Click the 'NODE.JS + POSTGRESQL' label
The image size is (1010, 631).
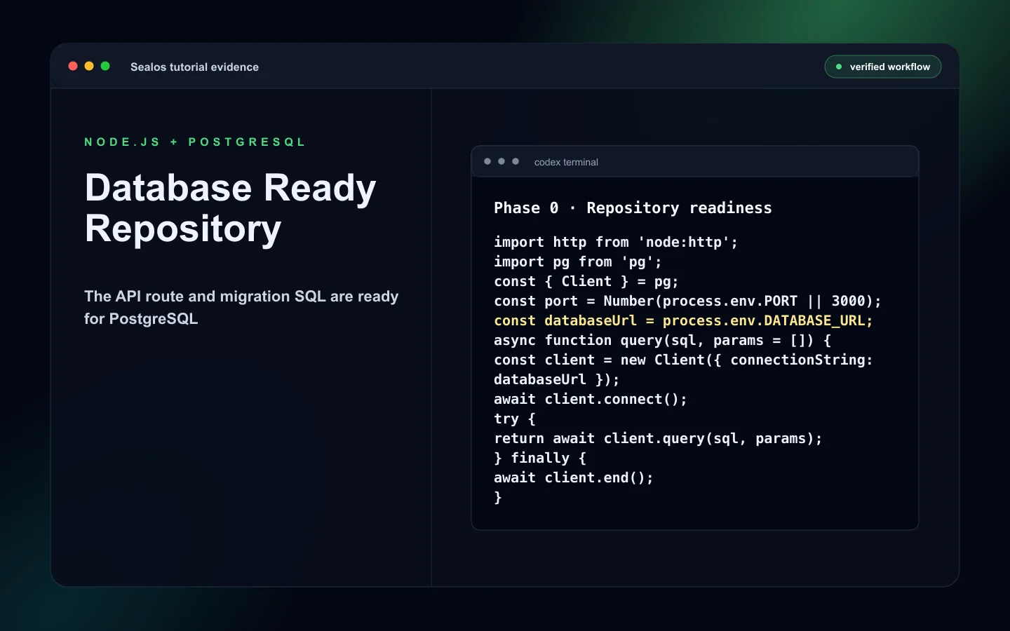coord(195,142)
